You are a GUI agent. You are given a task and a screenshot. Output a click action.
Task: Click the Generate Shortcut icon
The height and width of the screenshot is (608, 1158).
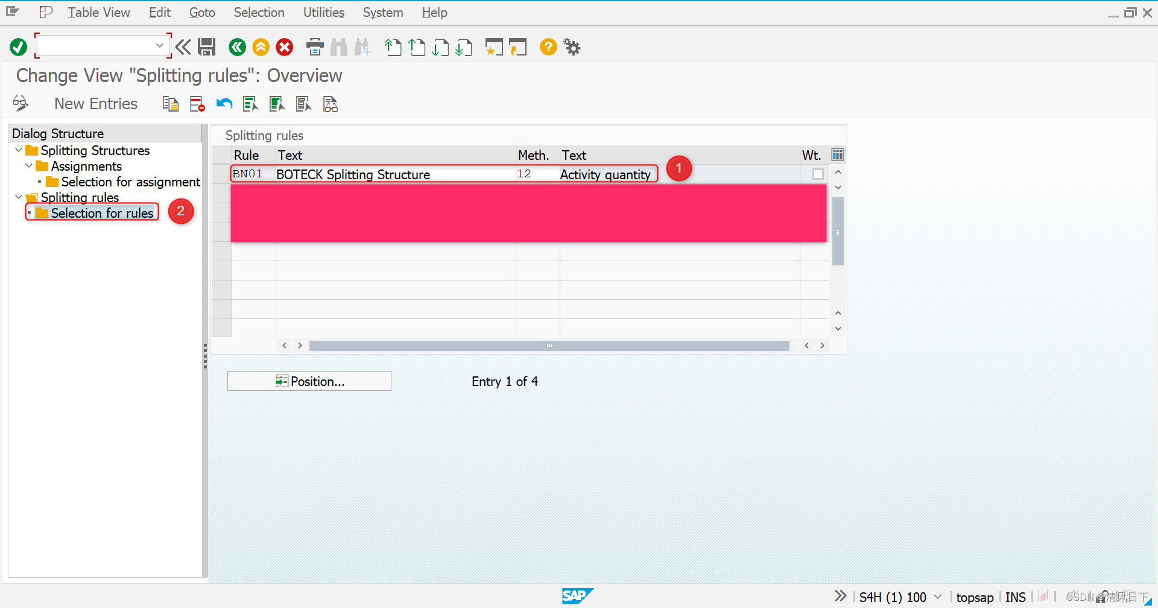pos(518,47)
